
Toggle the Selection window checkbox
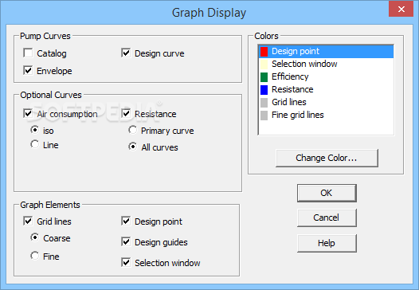pos(126,262)
